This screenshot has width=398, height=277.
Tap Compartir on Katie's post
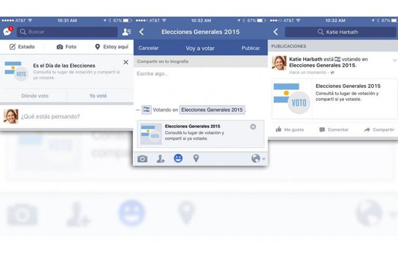tap(379, 130)
